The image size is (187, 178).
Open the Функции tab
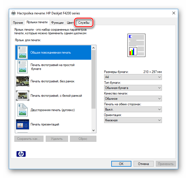point(57,23)
